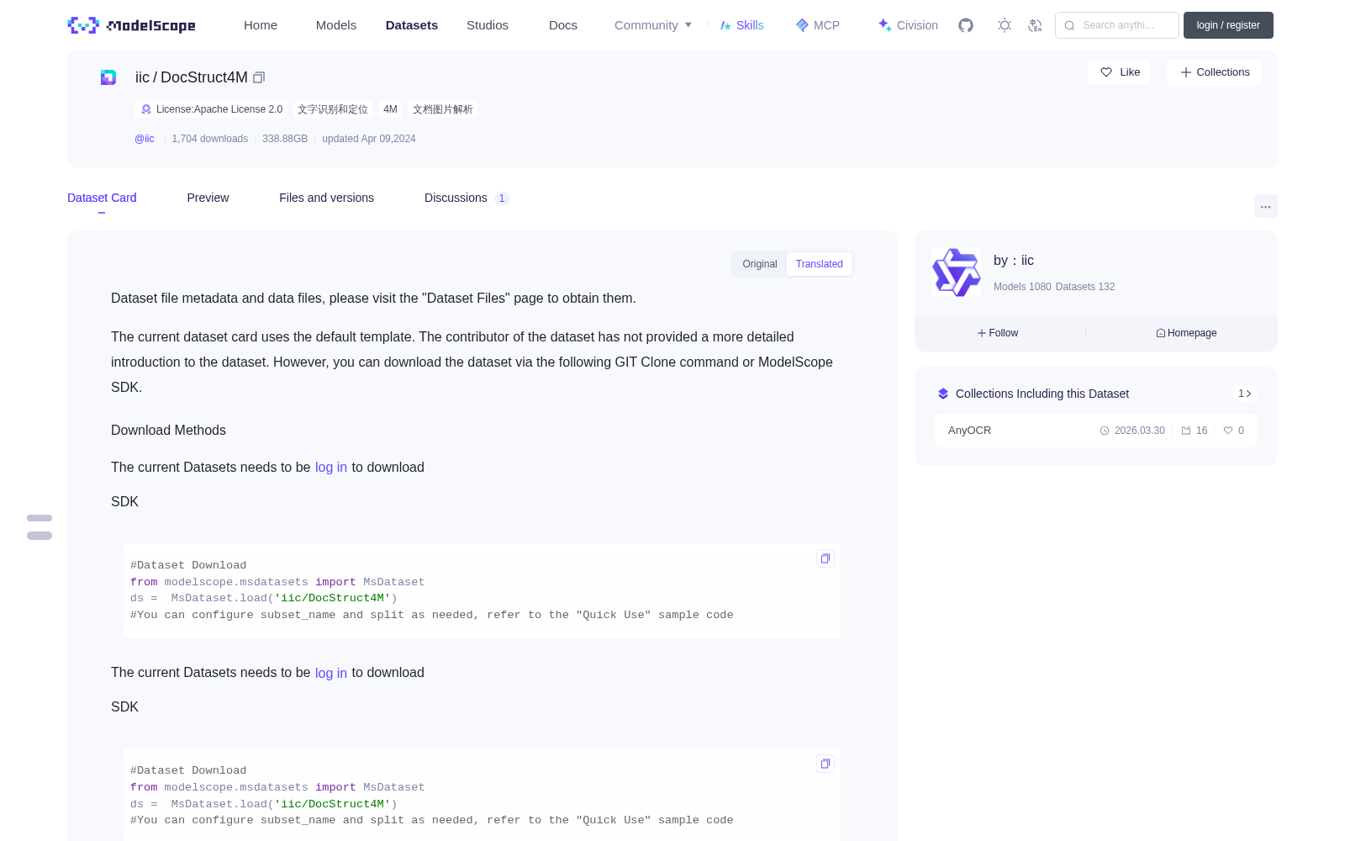This screenshot has height=841, width=1345.
Task: Switch to the Preview tab
Action: pyautogui.click(x=208, y=198)
